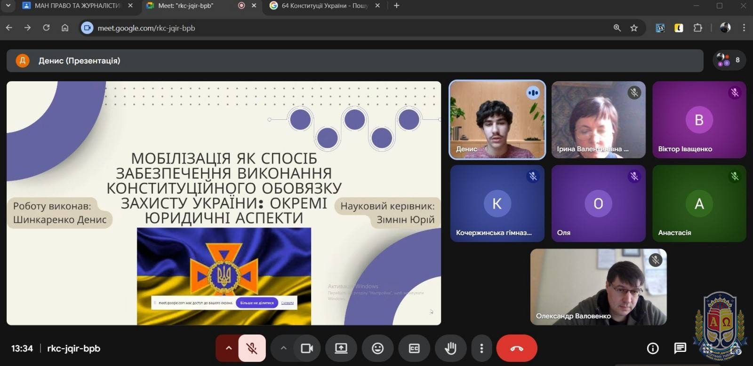This screenshot has height=366, width=753.
Task: Select Олександр Валовенко's video tile
Action: point(598,287)
